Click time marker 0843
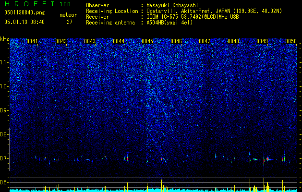This screenshot has height=192, width=302. tap(90, 41)
